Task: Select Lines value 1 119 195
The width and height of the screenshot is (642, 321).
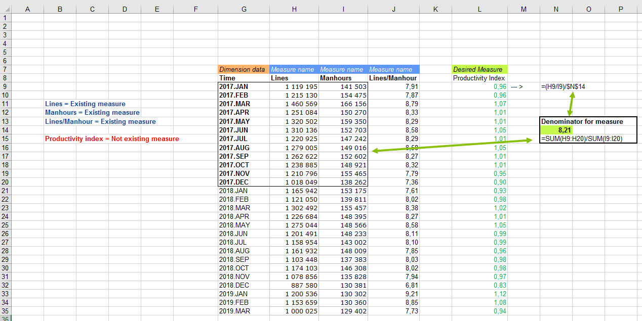Action: click(x=294, y=86)
